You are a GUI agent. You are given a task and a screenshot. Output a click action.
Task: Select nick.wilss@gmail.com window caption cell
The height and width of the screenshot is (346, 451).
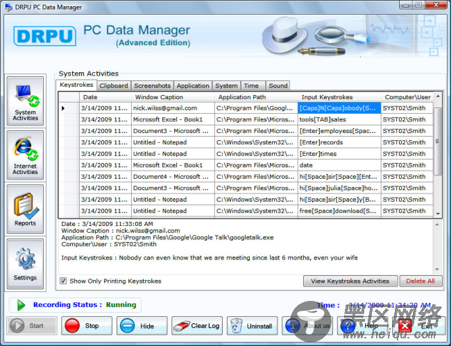(173, 108)
